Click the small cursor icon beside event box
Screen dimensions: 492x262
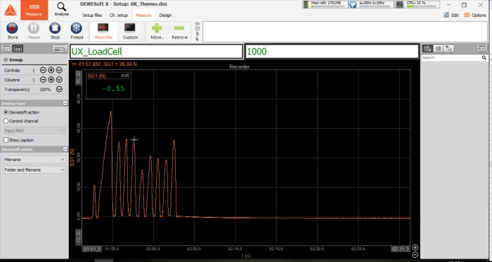click(198, 39)
